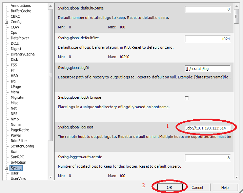This screenshot has width=243, height=193.
Task: Select Misc in the settings tree
Action: (x=15, y=103)
